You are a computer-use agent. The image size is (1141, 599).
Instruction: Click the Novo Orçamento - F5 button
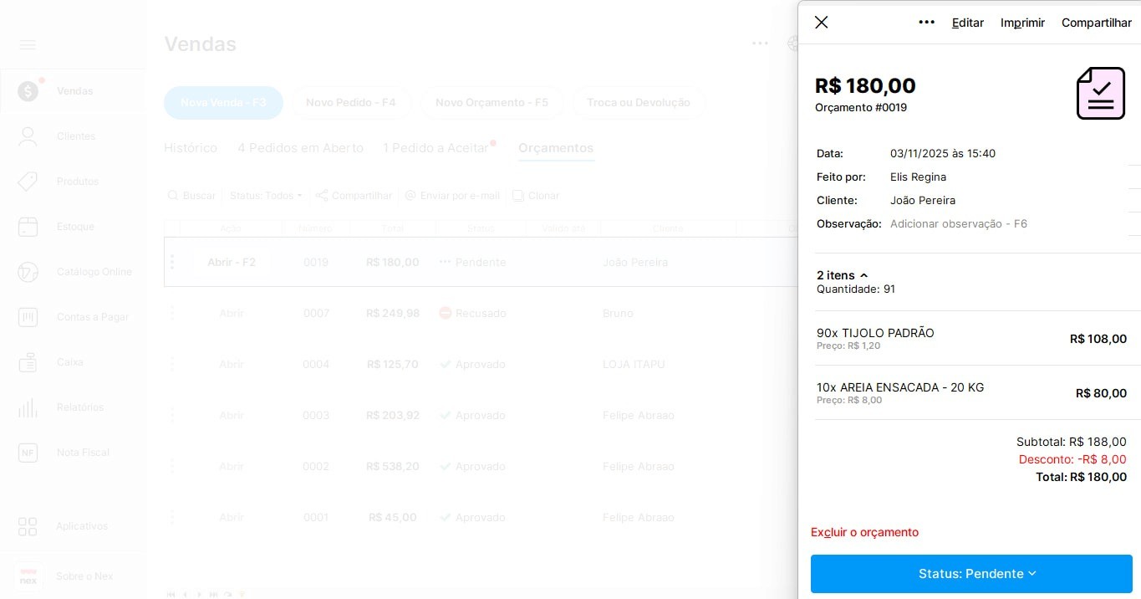coord(492,102)
